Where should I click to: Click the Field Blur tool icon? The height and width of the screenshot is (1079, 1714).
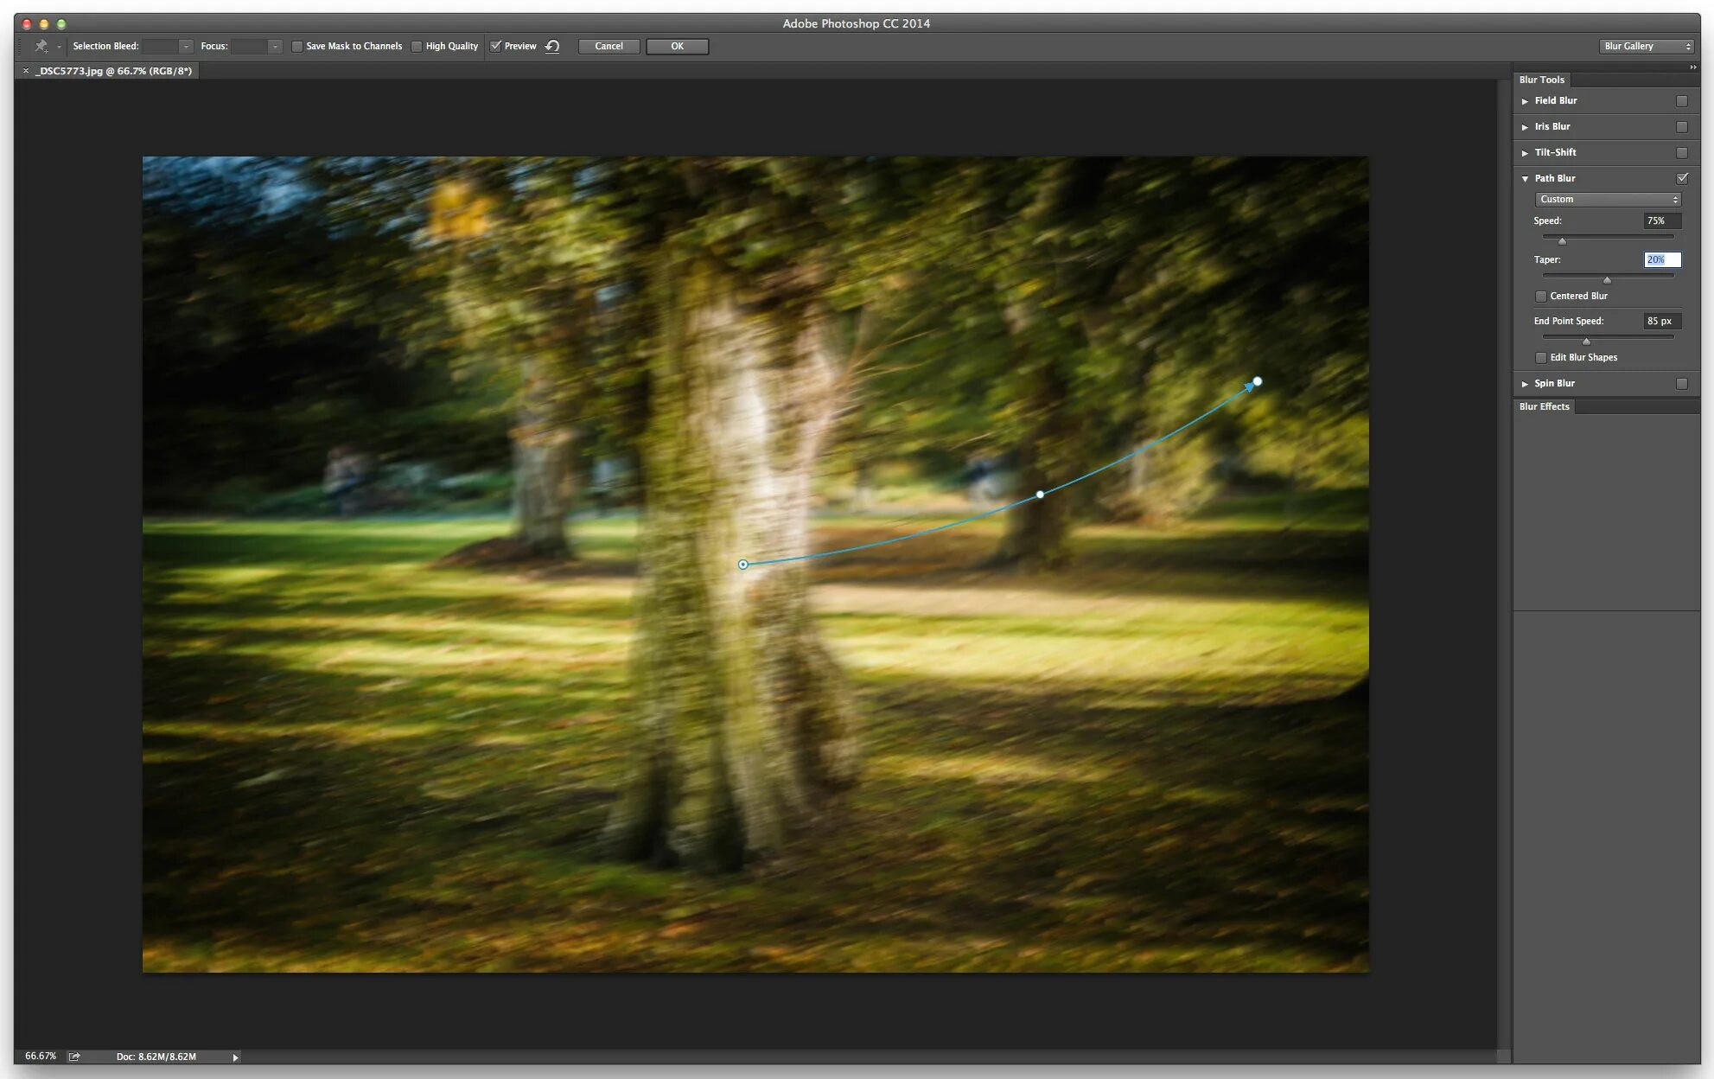[1526, 100]
